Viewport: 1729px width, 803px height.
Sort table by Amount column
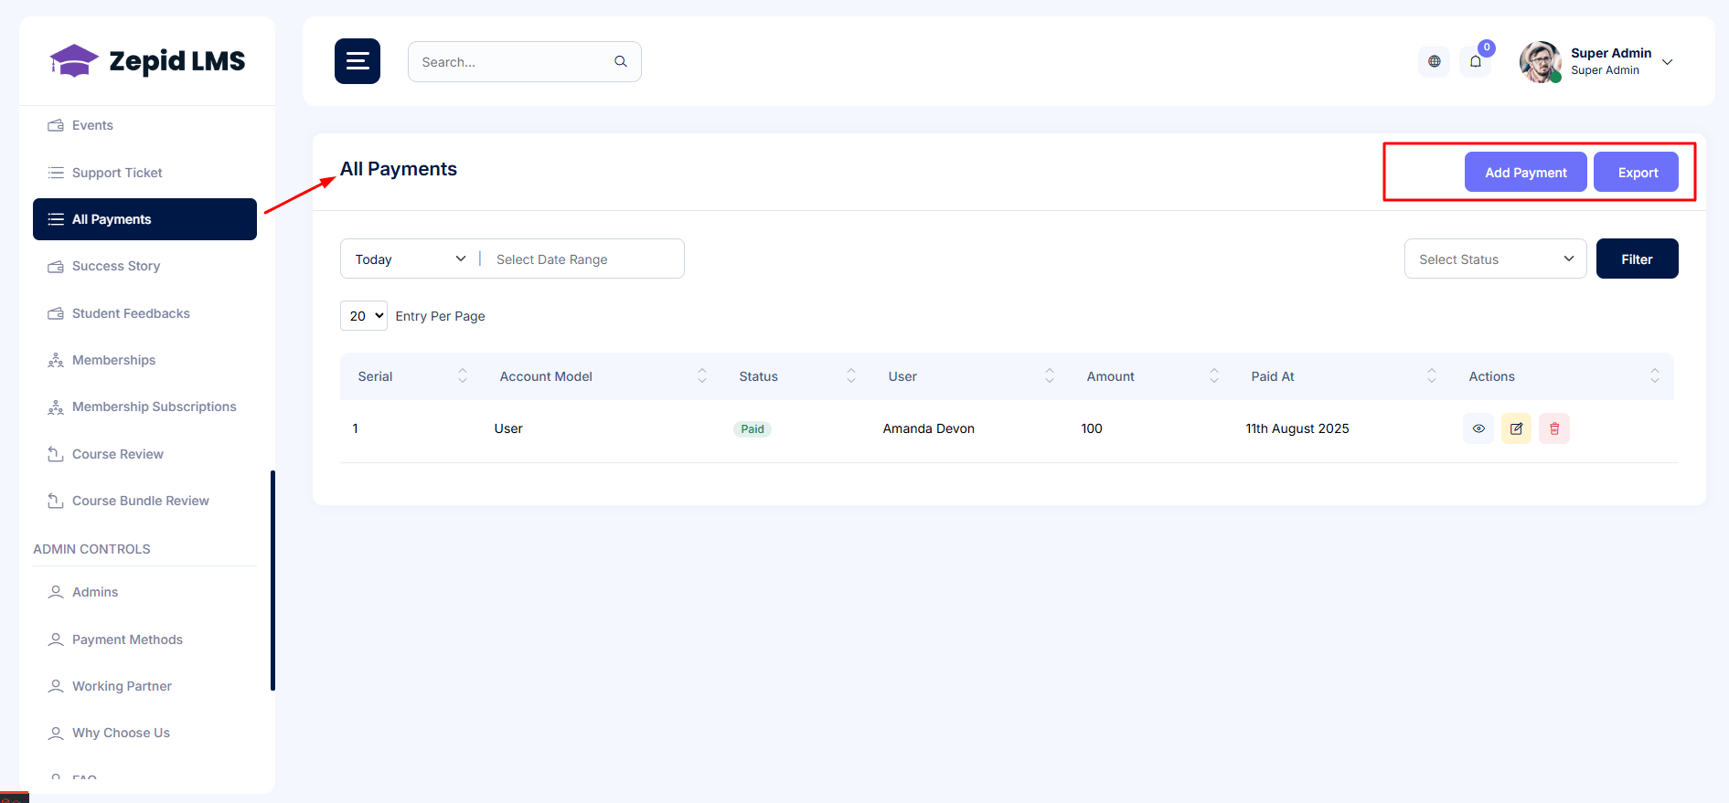[1214, 375]
